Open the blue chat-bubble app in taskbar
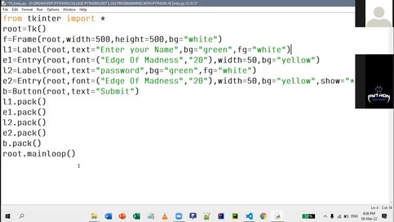This screenshot has height=222, width=394. point(193,216)
